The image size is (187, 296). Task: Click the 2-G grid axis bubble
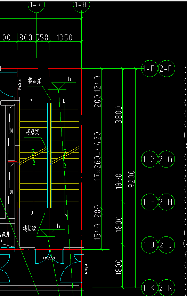tap(166, 159)
